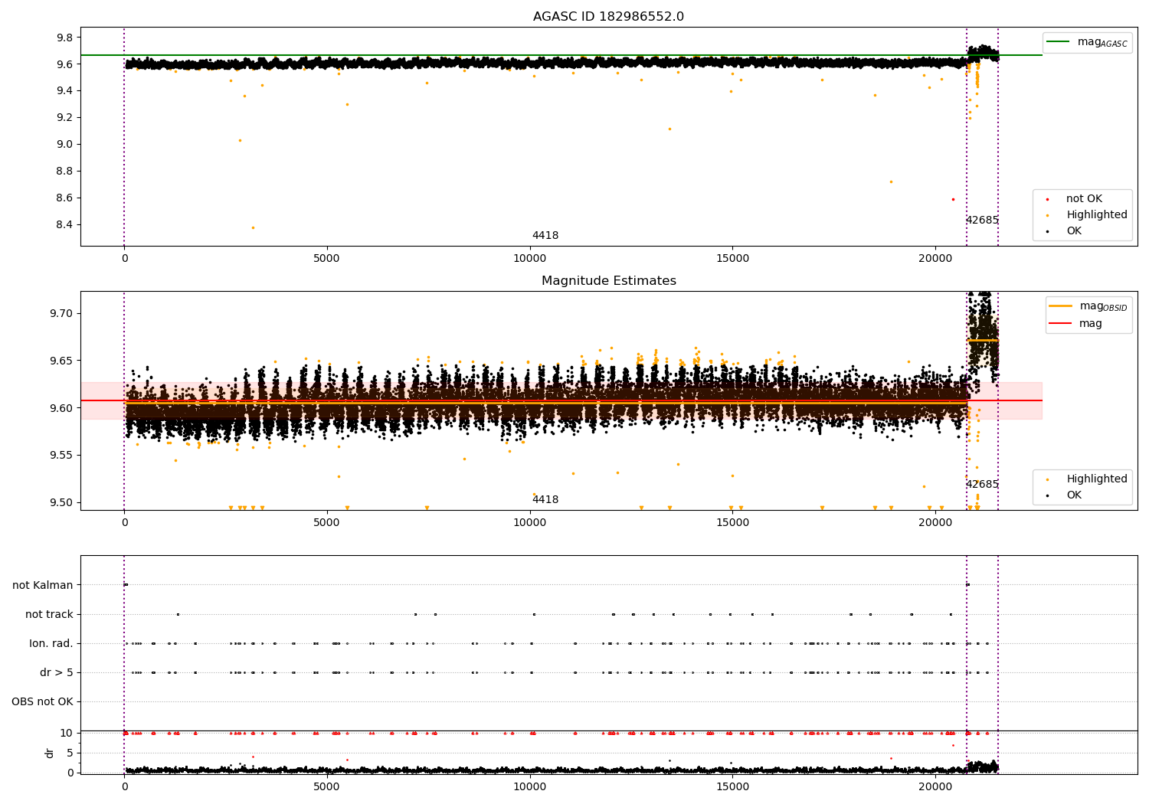This screenshot has width=1149, height=804.
Task: Click the 4418 OBSID label in middle plot
Action: [x=545, y=500]
